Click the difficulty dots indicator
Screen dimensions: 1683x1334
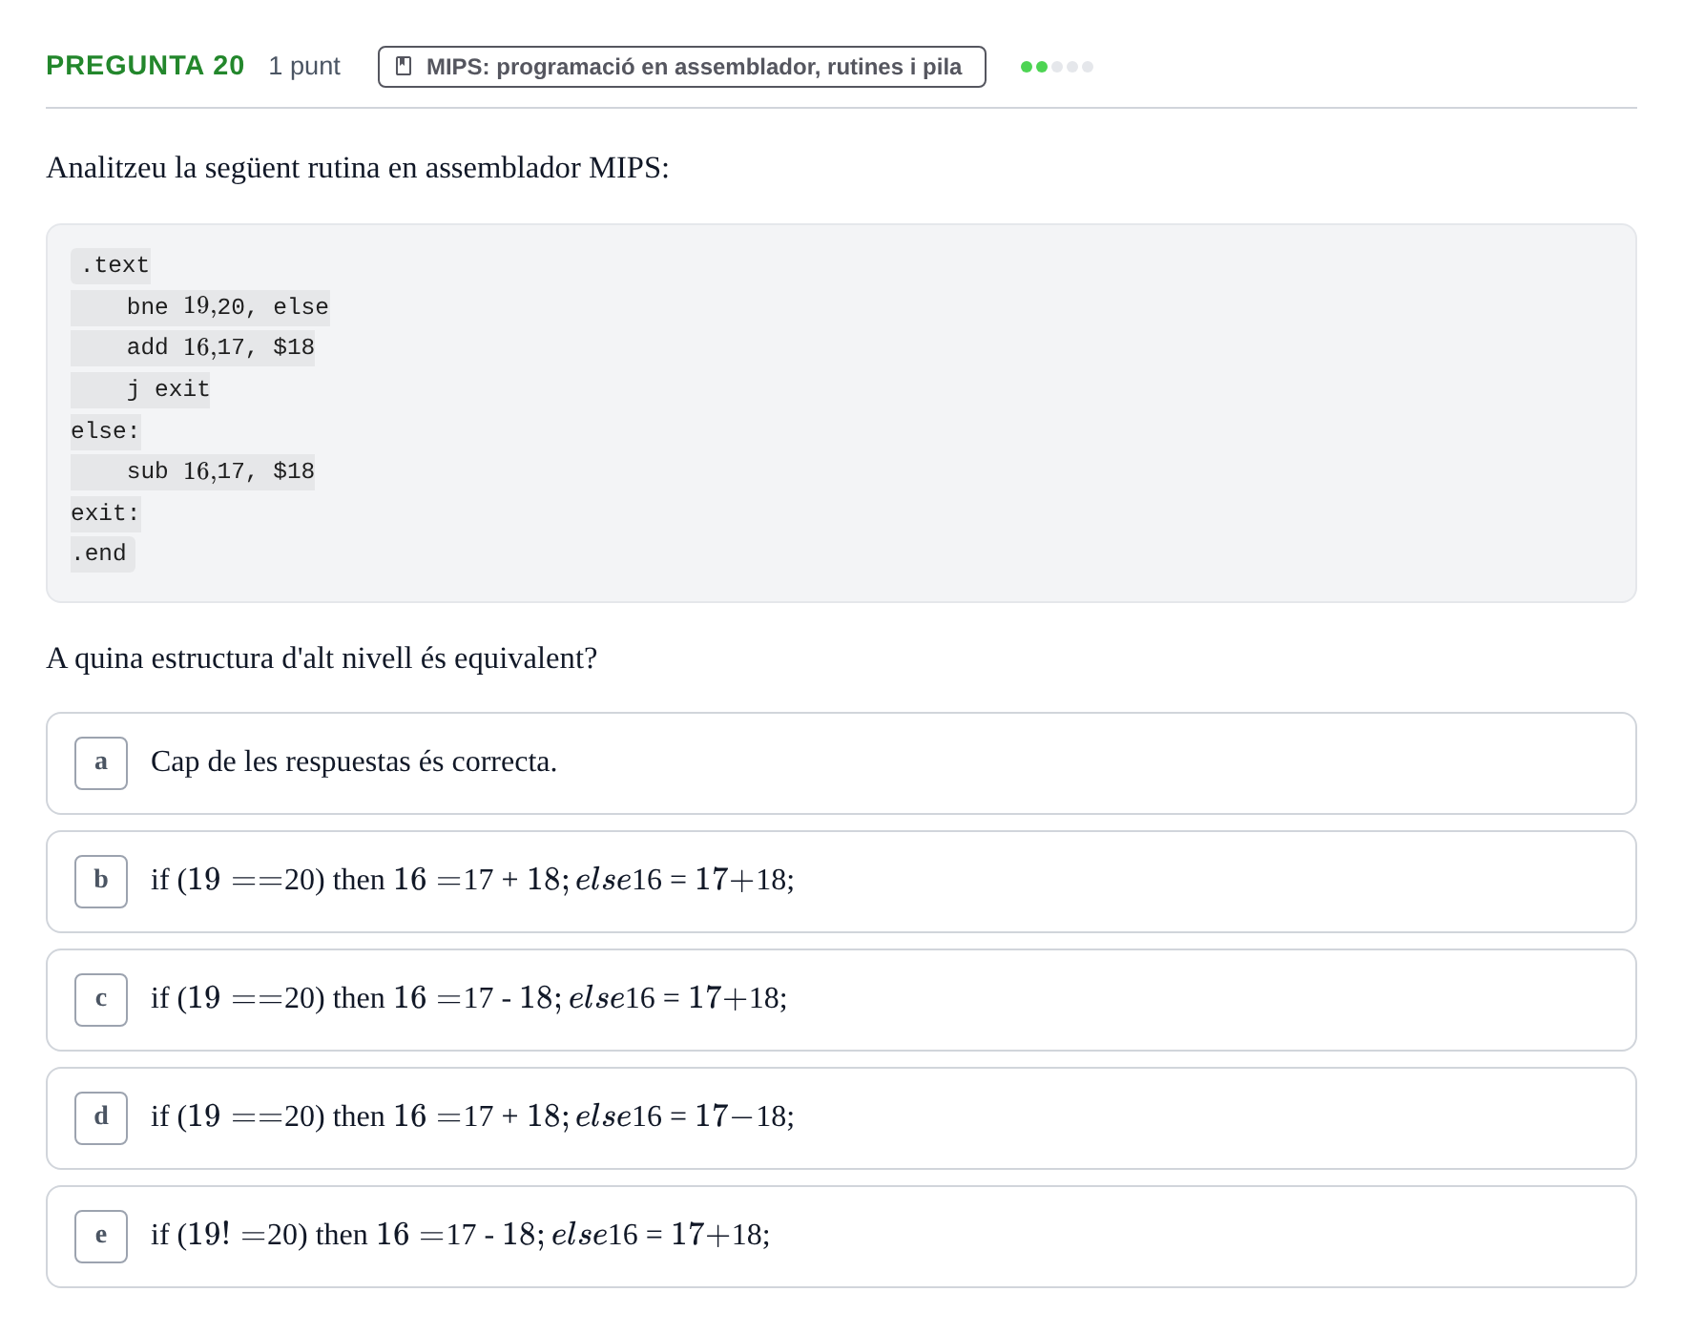tap(1056, 67)
